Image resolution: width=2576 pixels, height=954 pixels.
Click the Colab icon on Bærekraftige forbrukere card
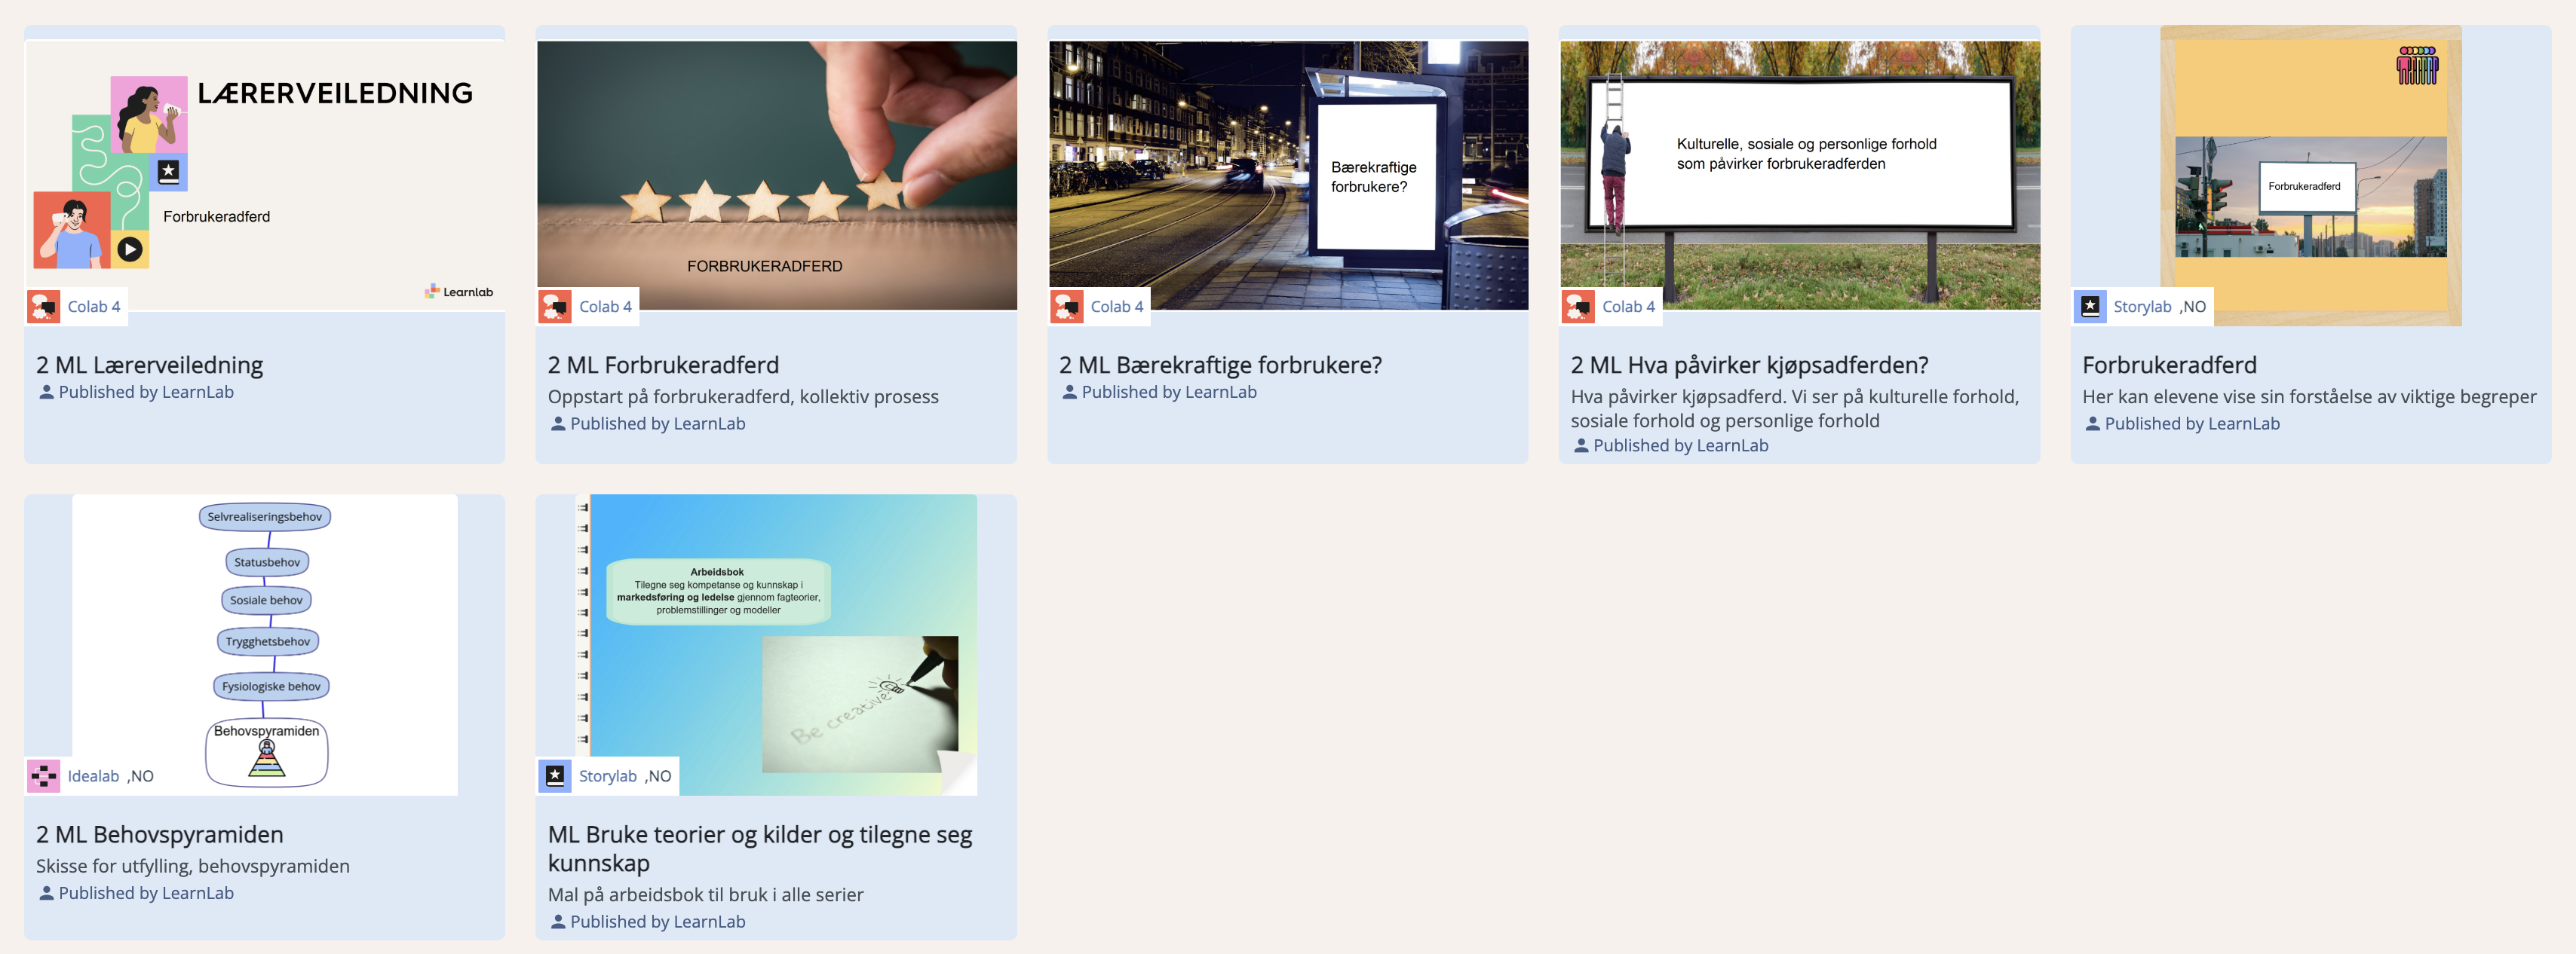point(1067,307)
